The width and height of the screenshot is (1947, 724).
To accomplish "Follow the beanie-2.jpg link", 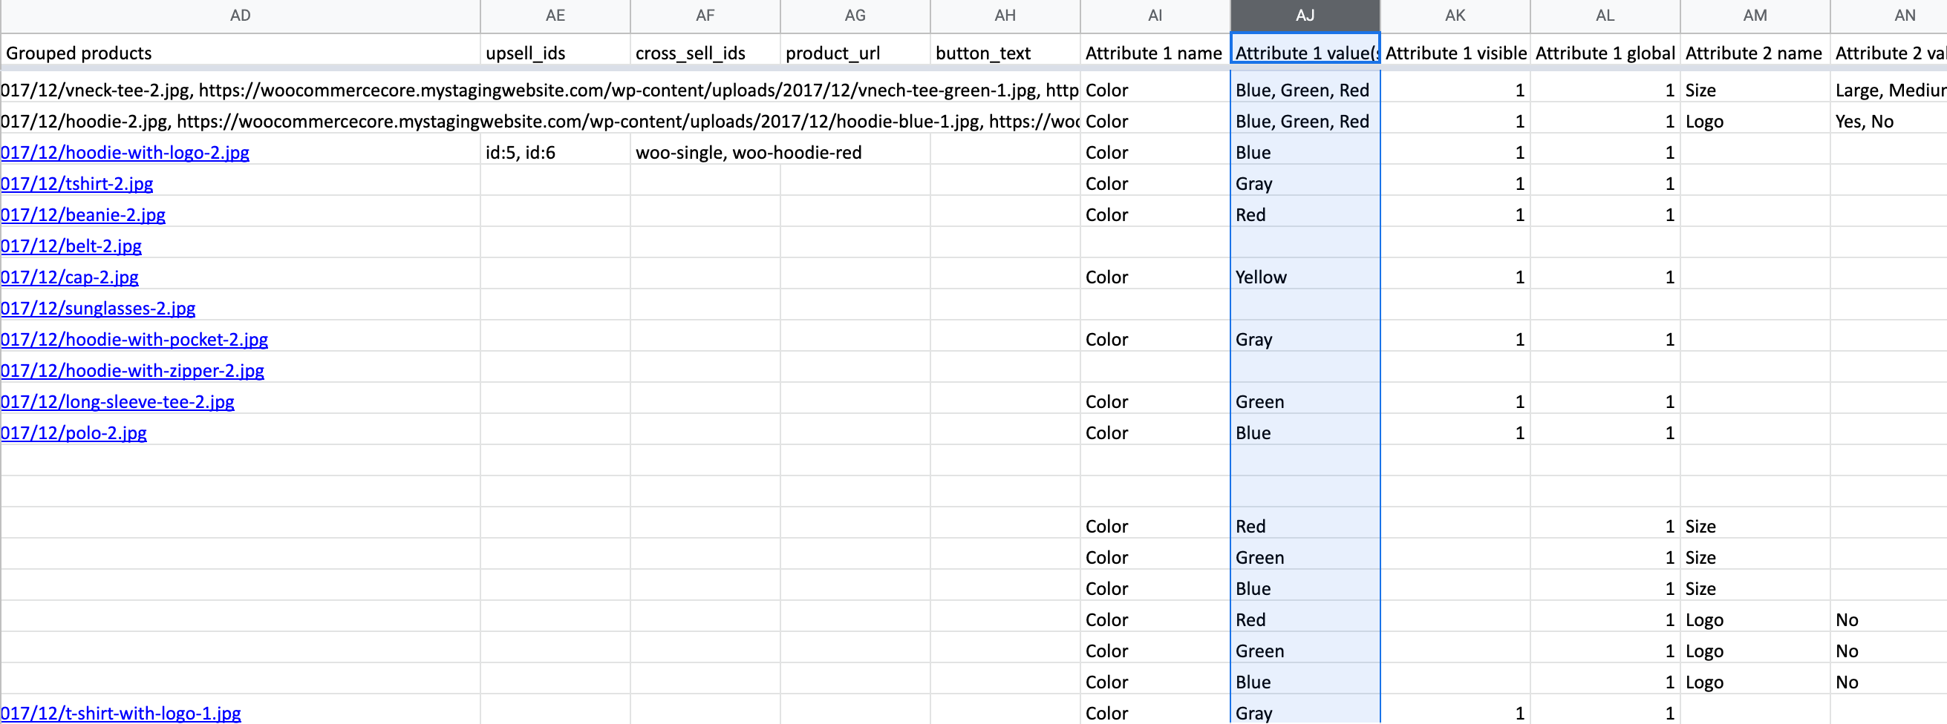I will pos(83,215).
